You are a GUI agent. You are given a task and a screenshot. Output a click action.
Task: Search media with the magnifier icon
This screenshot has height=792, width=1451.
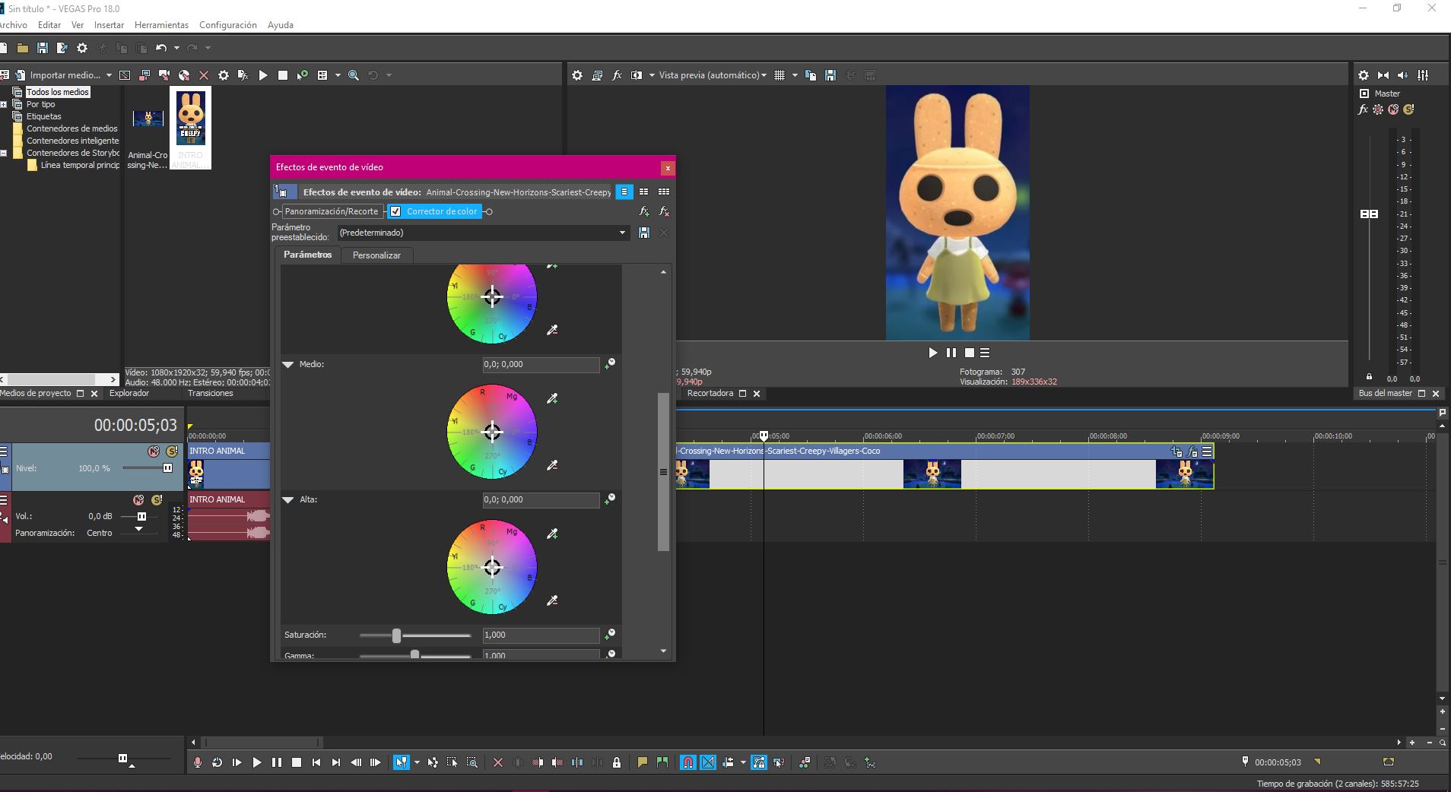click(x=354, y=75)
